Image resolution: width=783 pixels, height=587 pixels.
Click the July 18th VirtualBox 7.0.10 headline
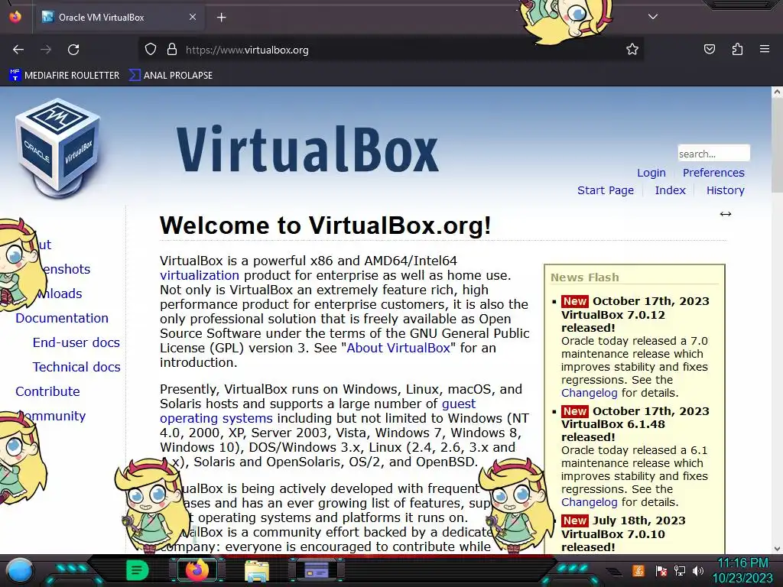tap(623, 533)
